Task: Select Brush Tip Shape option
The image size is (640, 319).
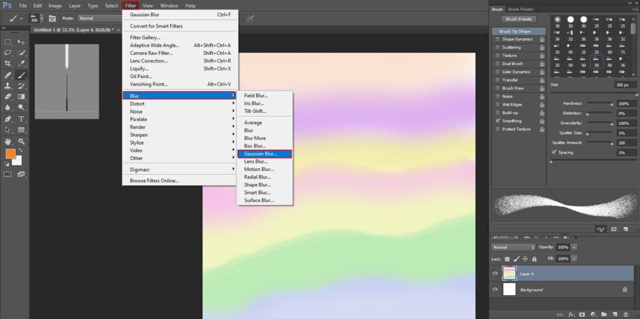Action: click(x=519, y=31)
